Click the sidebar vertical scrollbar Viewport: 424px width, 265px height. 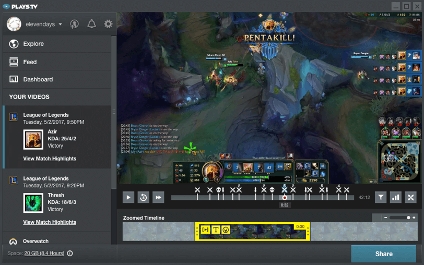point(114,112)
